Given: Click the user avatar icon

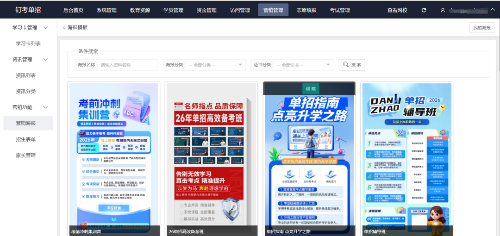Looking at the screenshot, I should click(x=443, y=10).
